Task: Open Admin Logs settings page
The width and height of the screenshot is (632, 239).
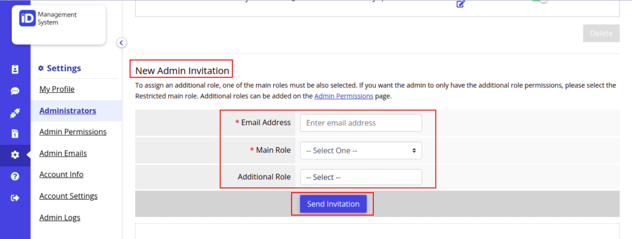Action: point(60,217)
